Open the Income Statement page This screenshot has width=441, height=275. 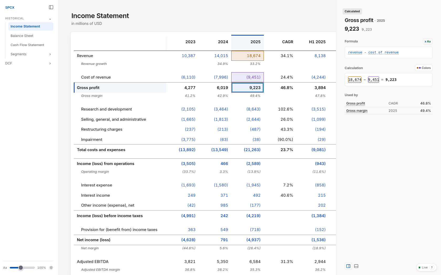click(31, 26)
